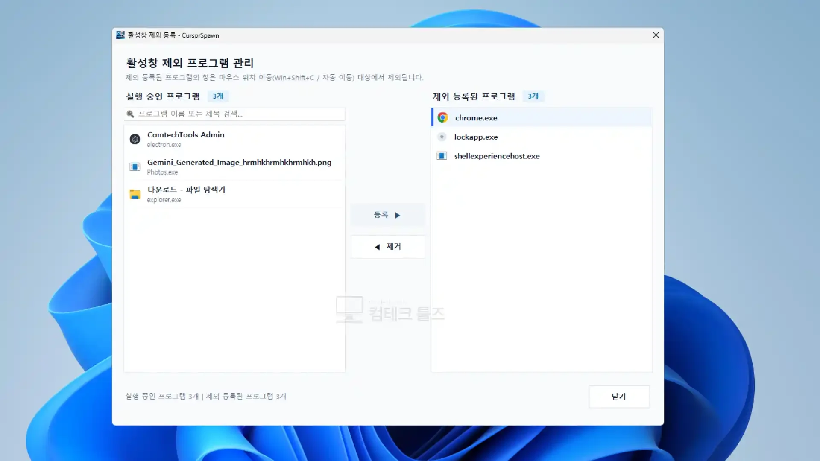Focus the 프로그램 이름 또는 제목 검색 field
The width and height of the screenshot is (820, 461).
click(234, 114)
